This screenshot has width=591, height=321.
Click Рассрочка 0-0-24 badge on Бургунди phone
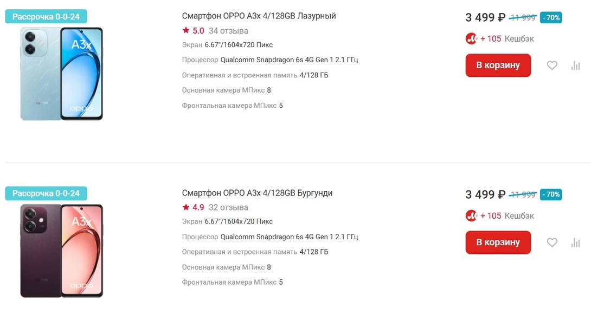coord(46,193)
